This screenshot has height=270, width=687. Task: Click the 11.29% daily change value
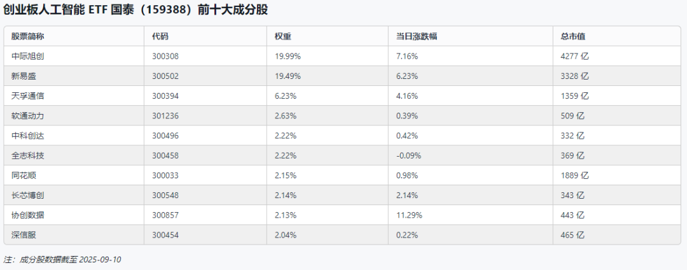409,215
